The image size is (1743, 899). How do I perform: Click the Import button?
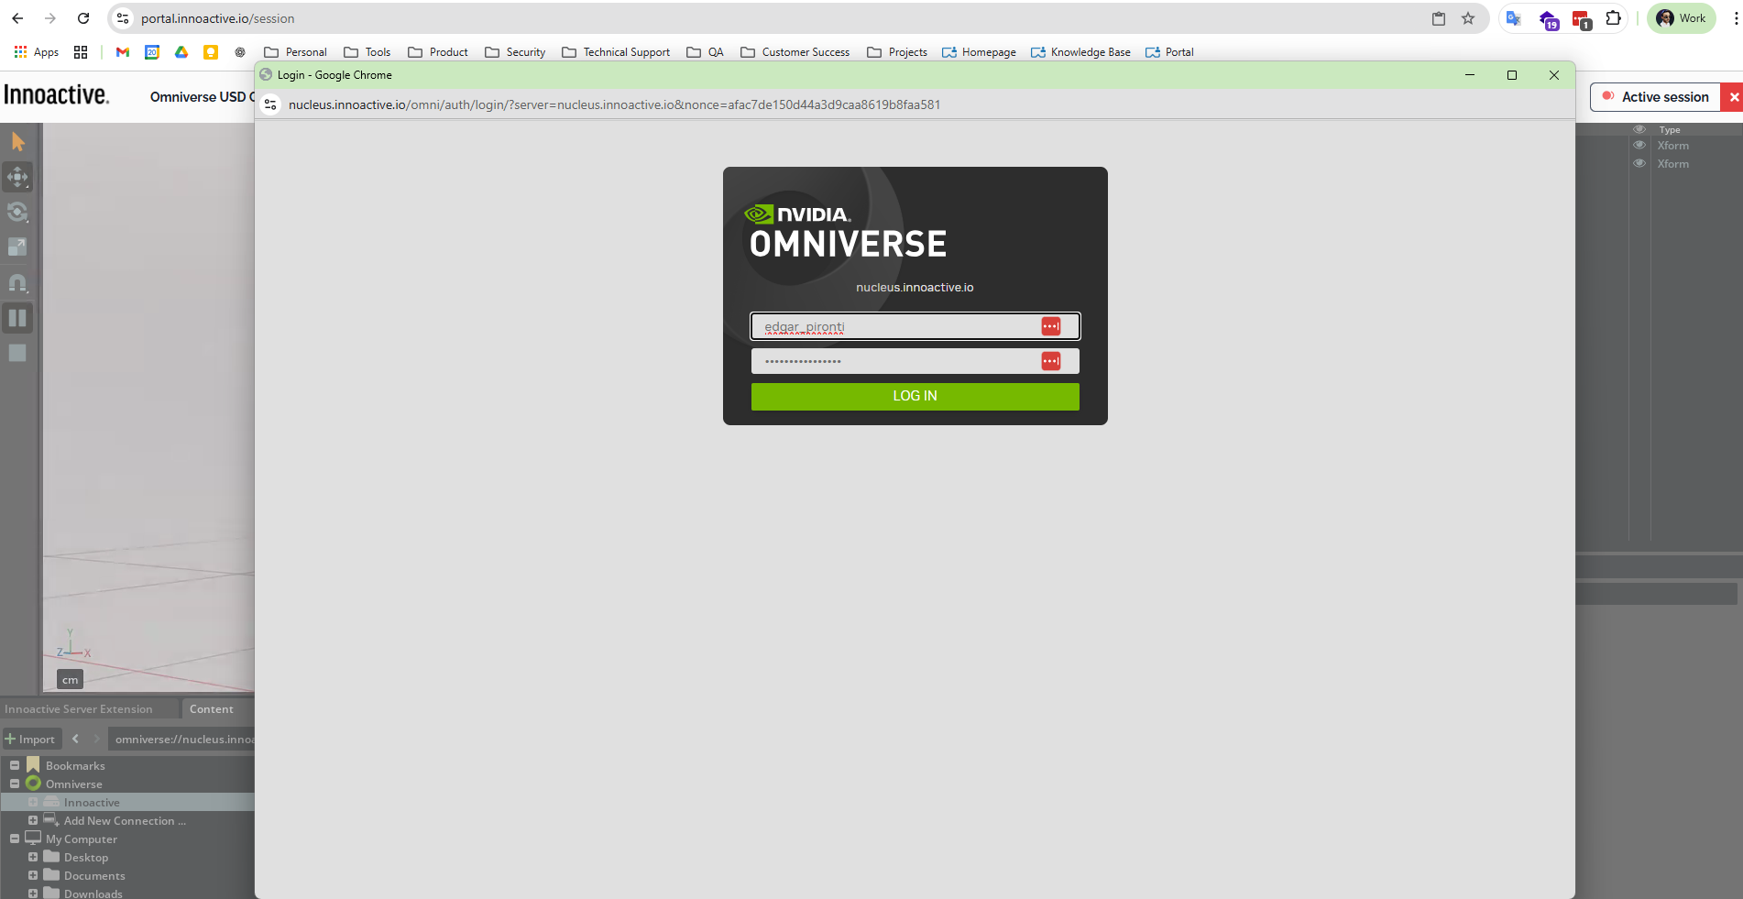pyautogui.click(x=31, y=739)
